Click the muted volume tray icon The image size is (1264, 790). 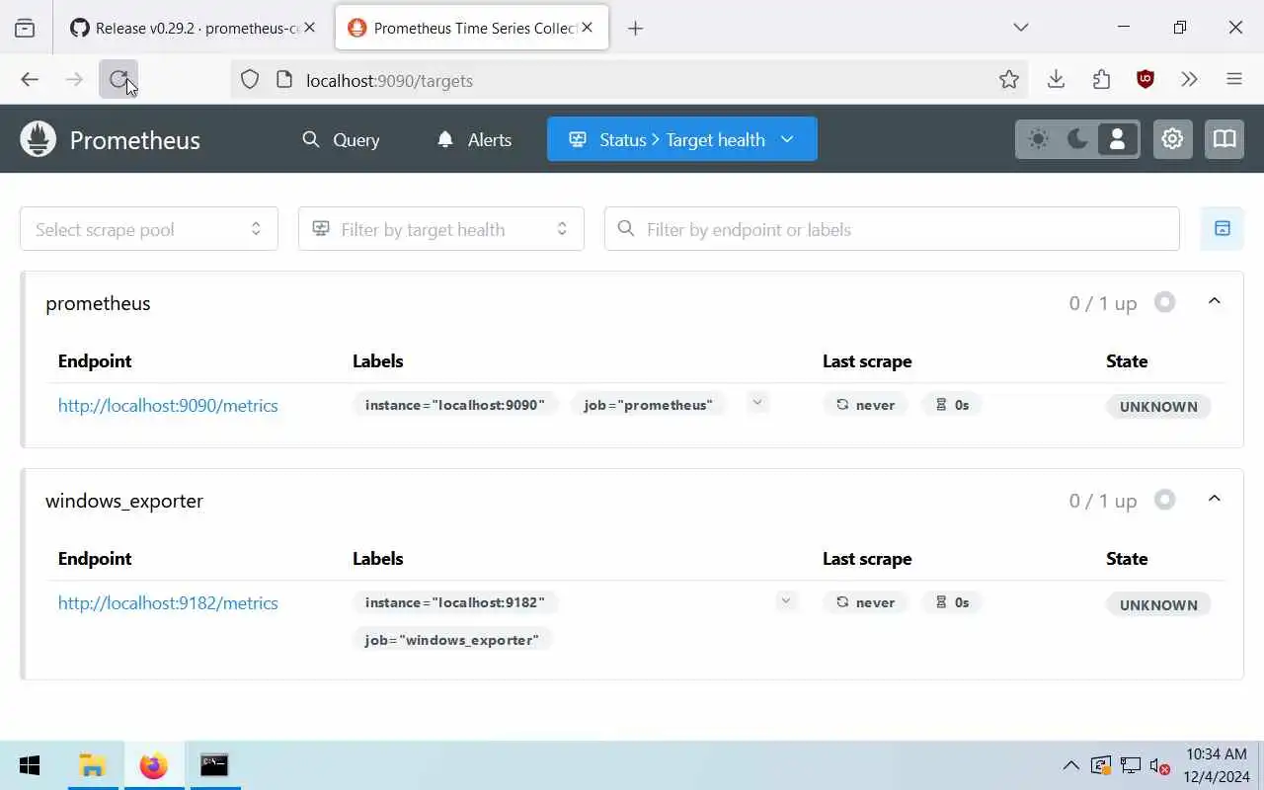(1159, 765)
